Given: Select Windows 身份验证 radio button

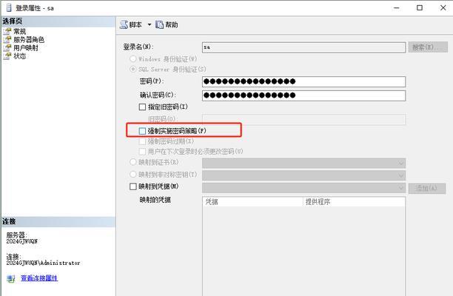Looking at the screenshot, I should coord(133,59).
